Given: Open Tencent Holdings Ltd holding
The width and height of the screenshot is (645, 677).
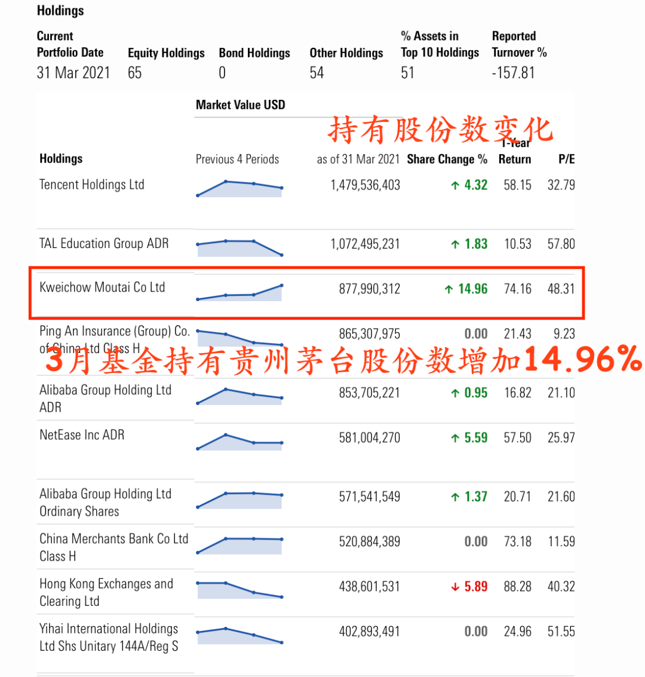Looking at the screenshot, I should point(92,185).
